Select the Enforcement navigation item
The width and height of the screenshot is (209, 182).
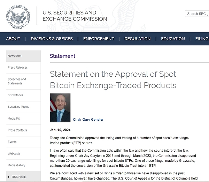99,39
